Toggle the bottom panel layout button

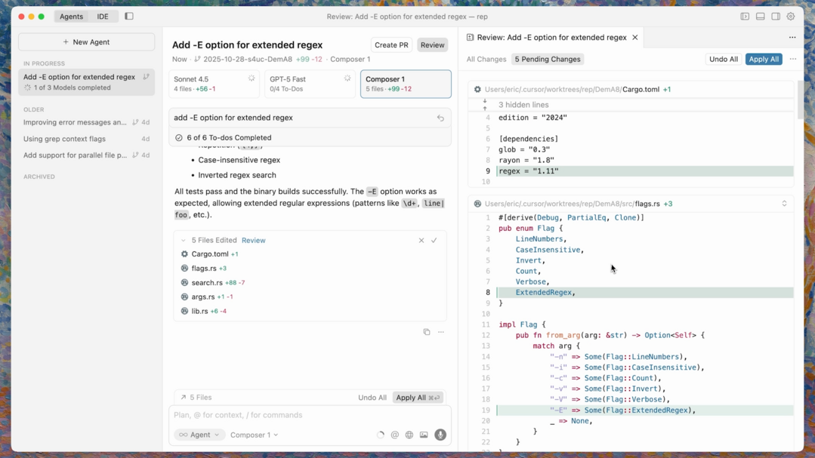pyautogui.click(x=761, y=16)
